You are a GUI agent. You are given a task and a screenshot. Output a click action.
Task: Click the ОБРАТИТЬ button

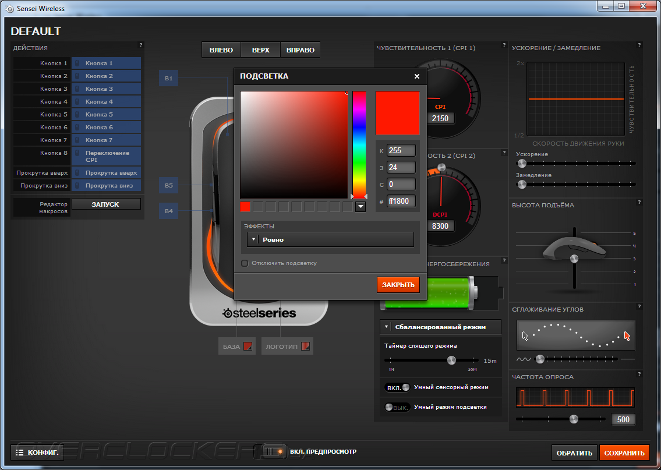click(x=574, y=453)
